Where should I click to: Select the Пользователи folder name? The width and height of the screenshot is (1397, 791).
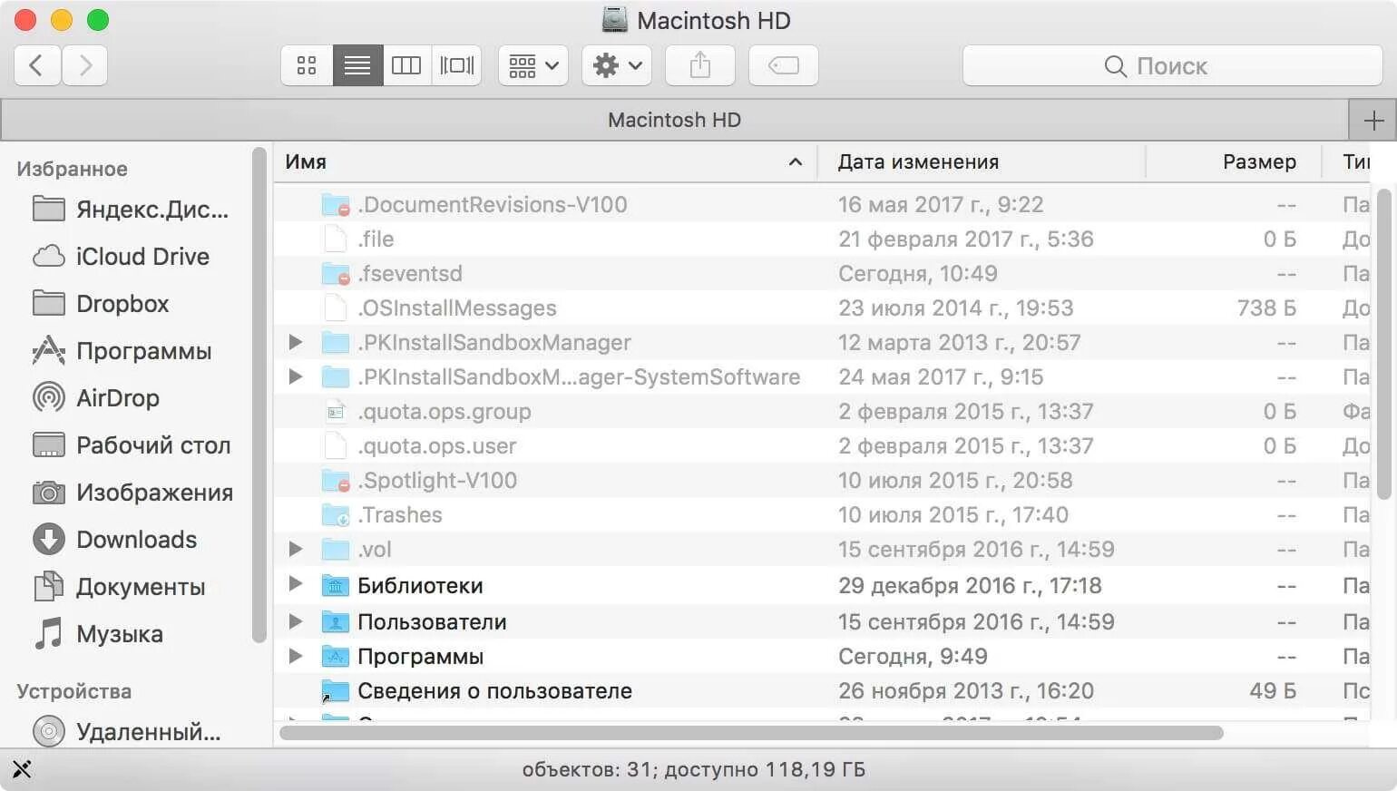click(x=432, y=621)
